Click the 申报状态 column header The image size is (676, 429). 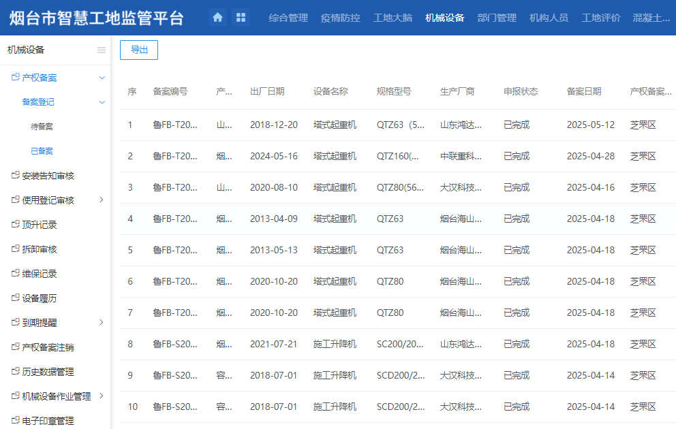point(521,91)
